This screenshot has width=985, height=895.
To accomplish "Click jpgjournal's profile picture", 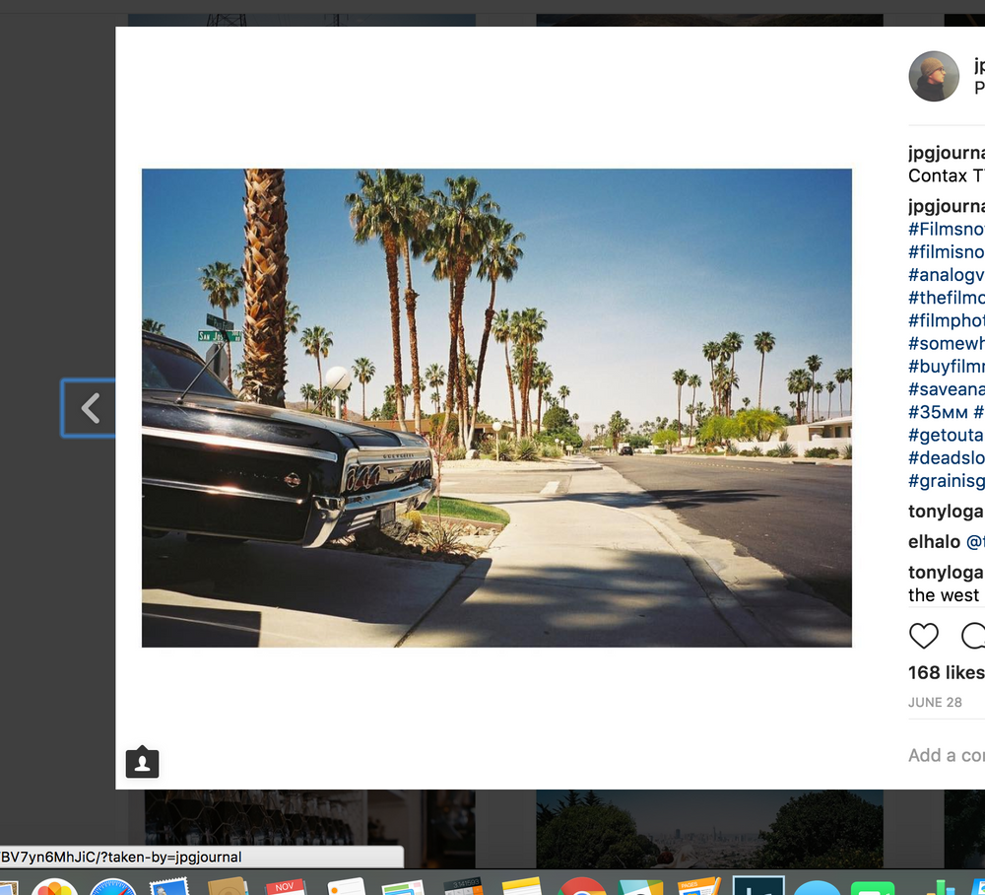I will point(933,76).
